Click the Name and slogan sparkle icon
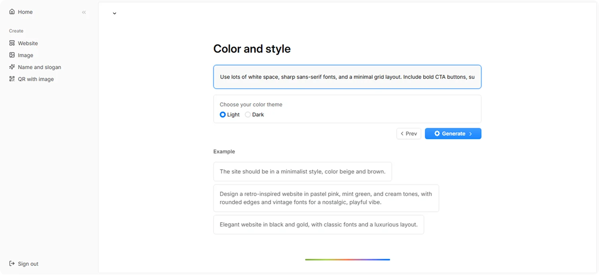599x275 pixels. point(12,67)
